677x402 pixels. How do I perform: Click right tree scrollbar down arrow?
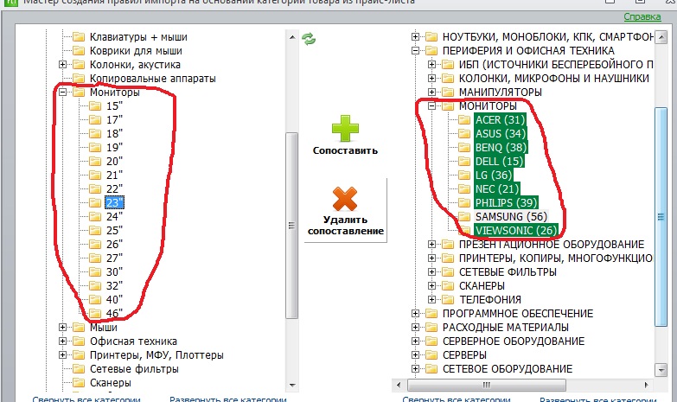point(661,369)
